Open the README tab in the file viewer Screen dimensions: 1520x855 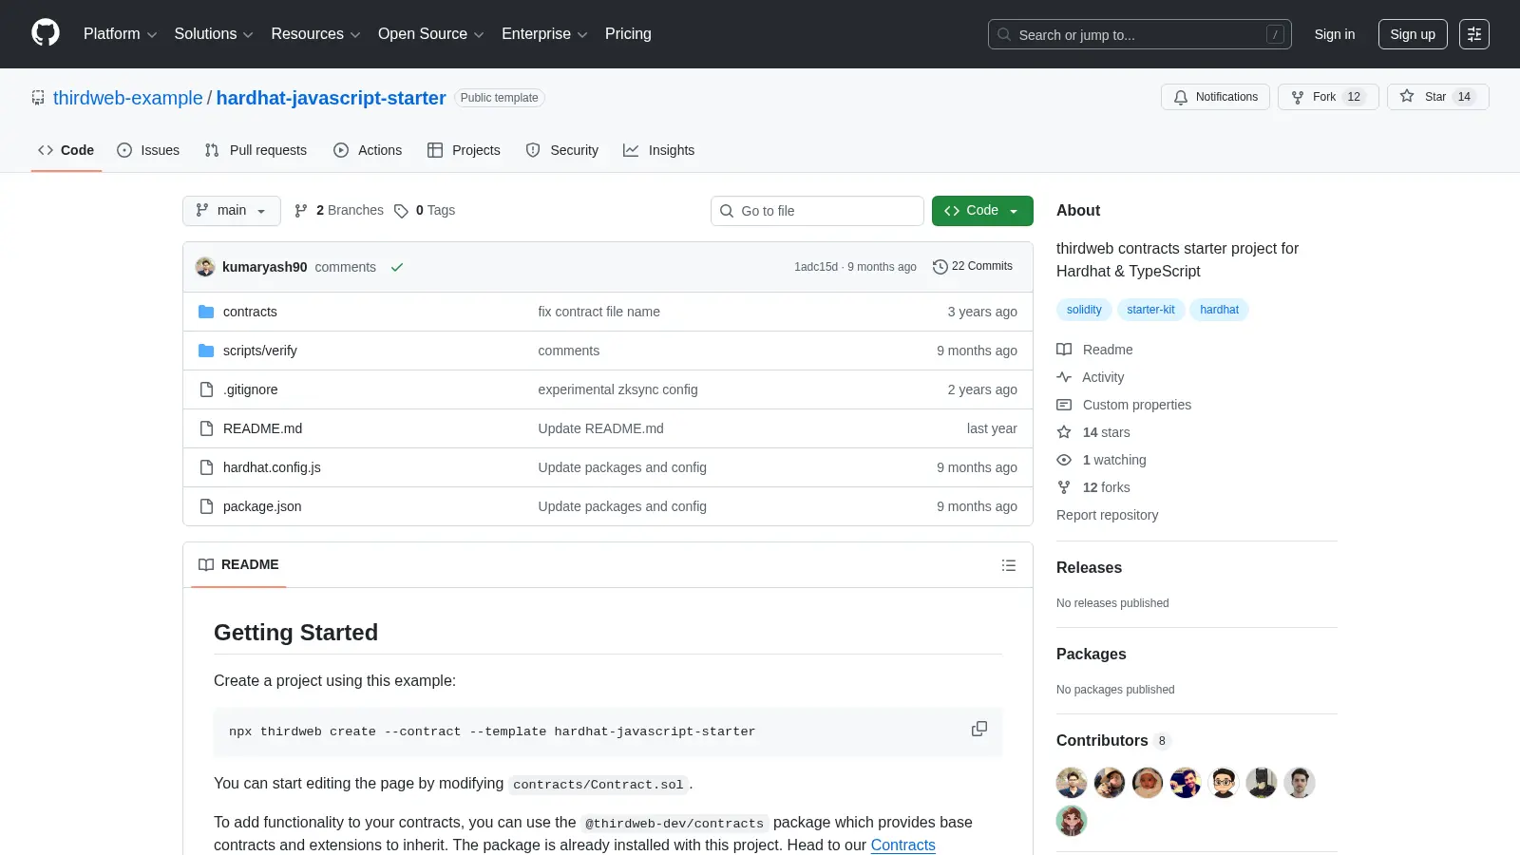tap(238, 564)
